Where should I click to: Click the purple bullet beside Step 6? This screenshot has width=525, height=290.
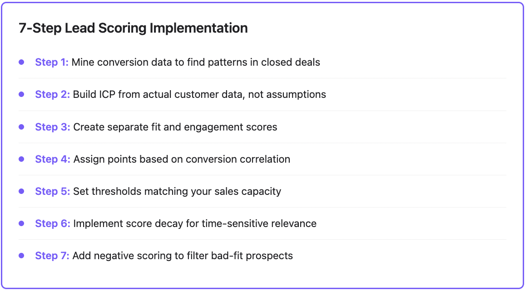click(x=21, y=223)
